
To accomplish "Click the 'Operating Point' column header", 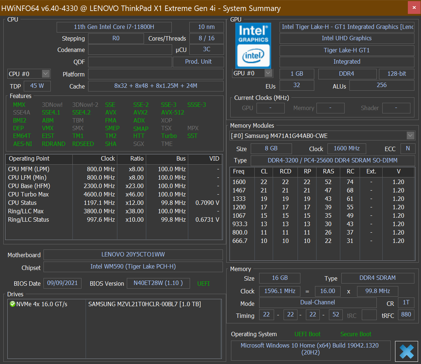I will (x=39, y=159).
